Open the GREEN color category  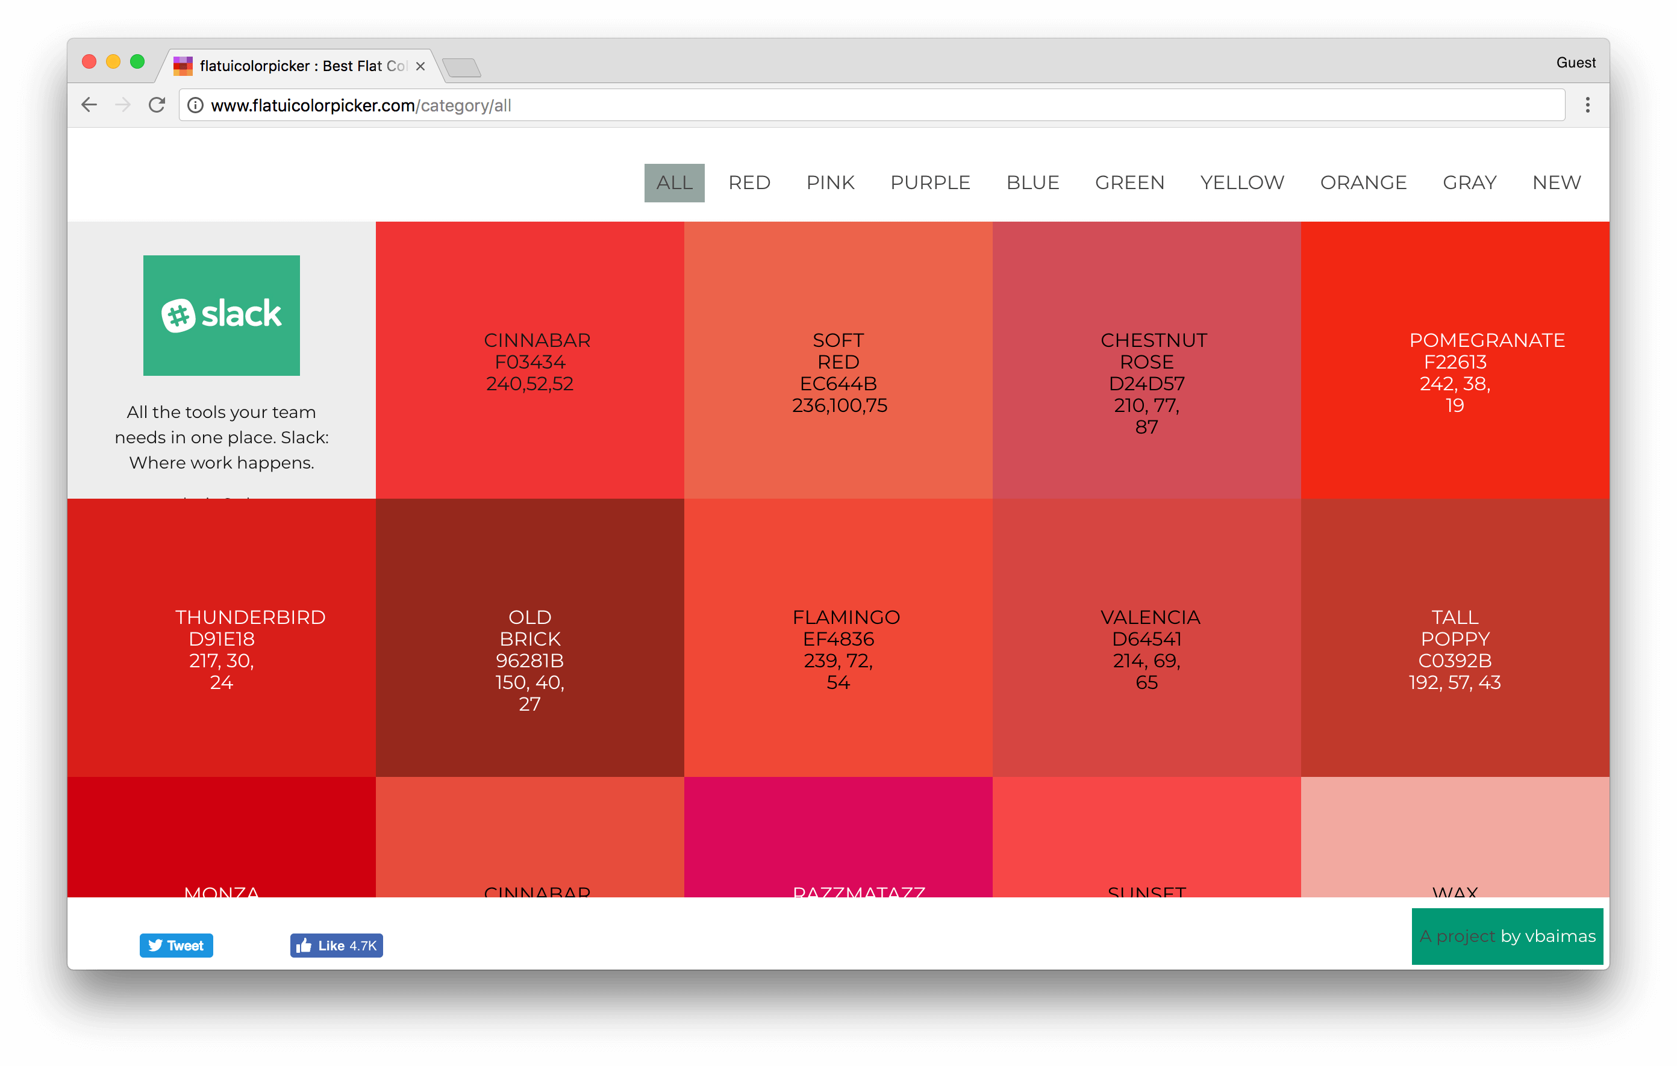pyautogui.click(x=1129, y=182)
